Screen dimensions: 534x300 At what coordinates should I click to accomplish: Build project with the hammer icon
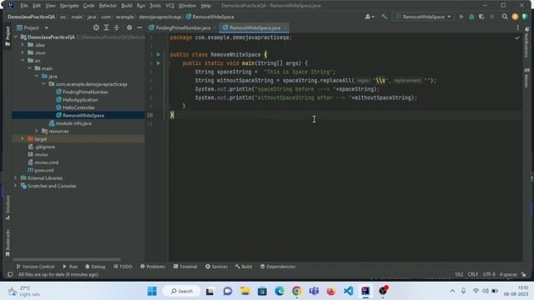click(384, 17)
